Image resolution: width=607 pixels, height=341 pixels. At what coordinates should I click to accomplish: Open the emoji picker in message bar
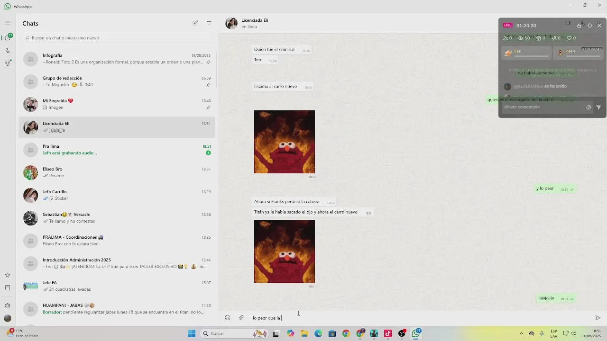point(228,318)
